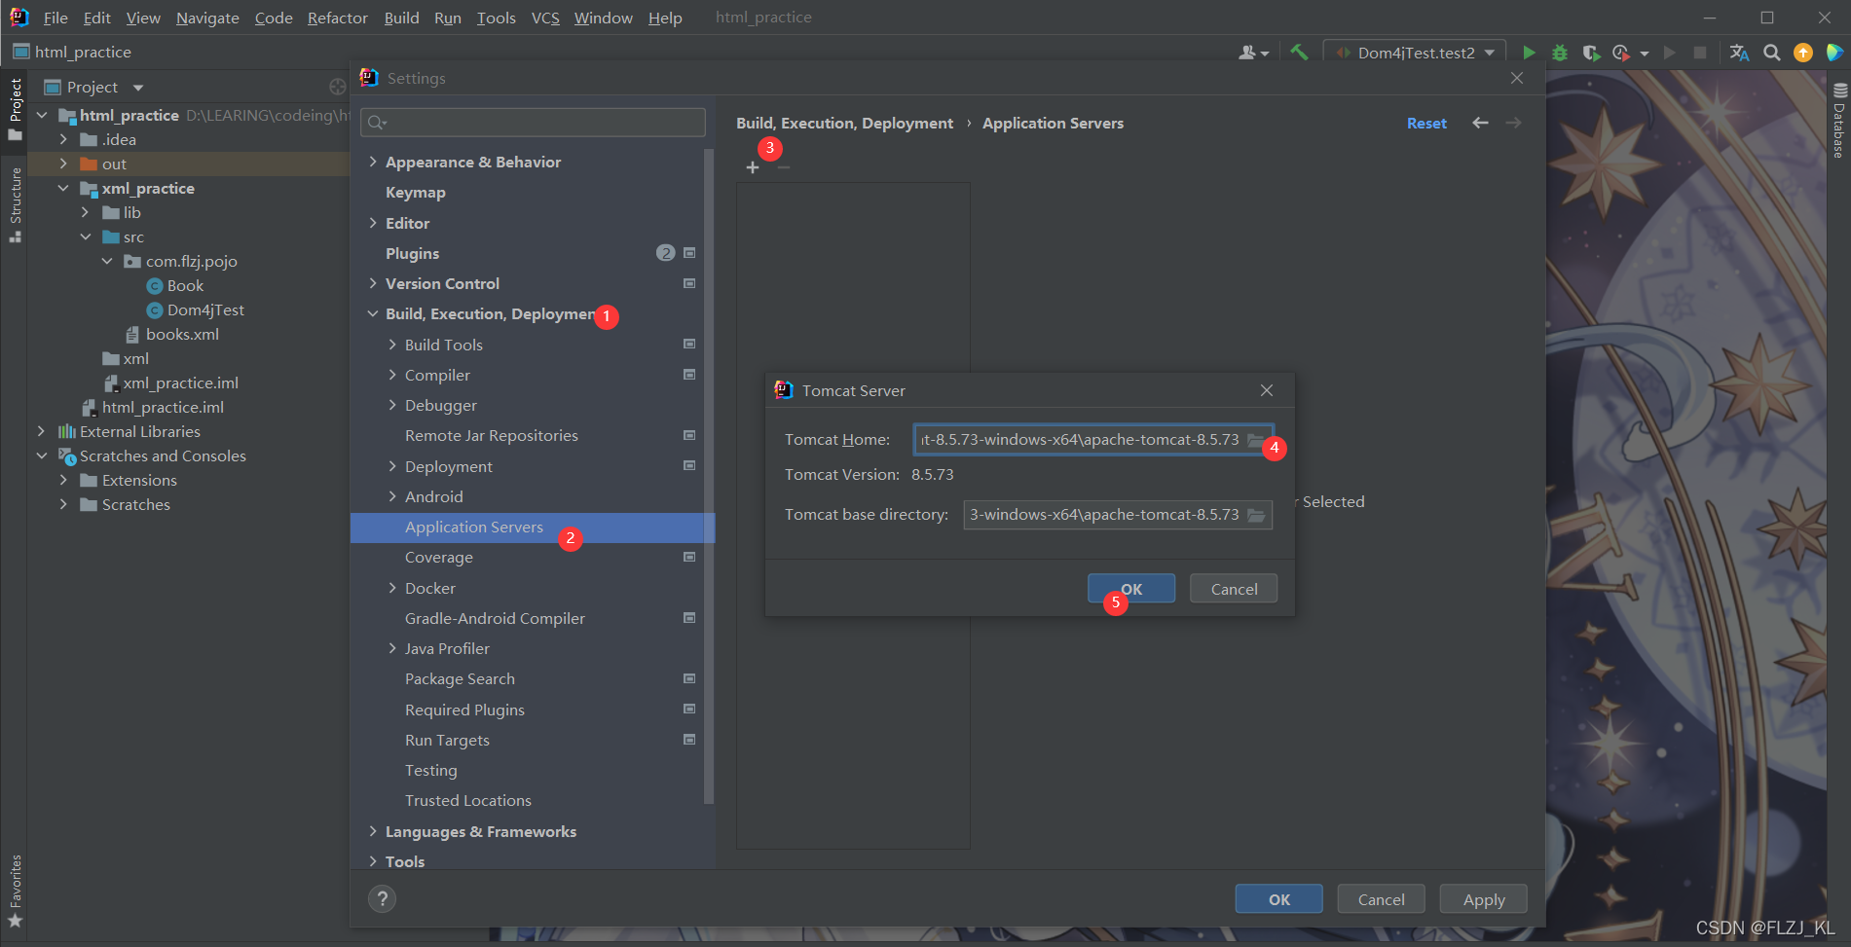Click the Translate icon in toolbar
Screen dimensions: 1851x947
(x=1739, y=53)
